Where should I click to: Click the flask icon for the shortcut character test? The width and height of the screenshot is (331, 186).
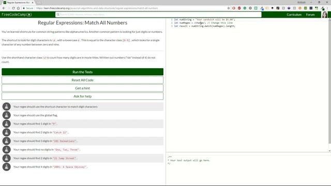(7, 107)
